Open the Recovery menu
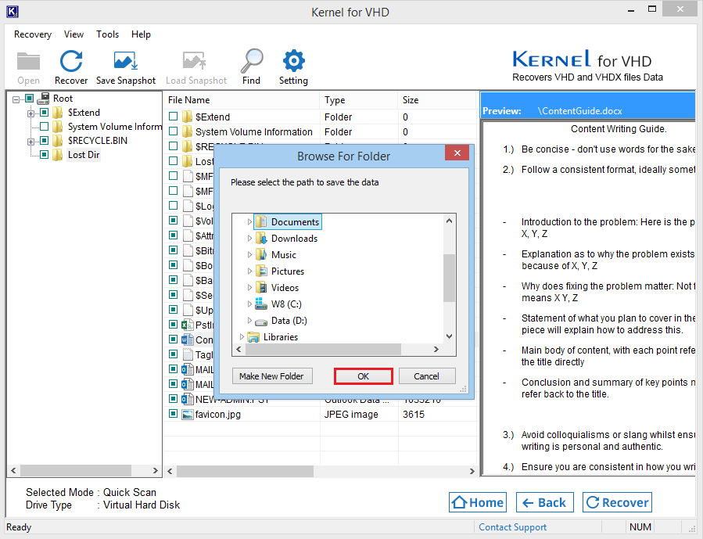This screenshot has width=703, height=539. (33, 34)
